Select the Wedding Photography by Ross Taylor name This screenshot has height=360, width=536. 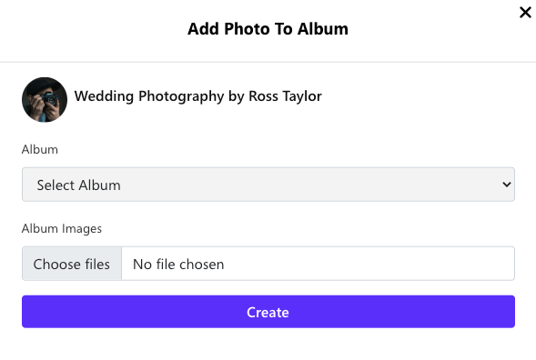coord(197,96)
